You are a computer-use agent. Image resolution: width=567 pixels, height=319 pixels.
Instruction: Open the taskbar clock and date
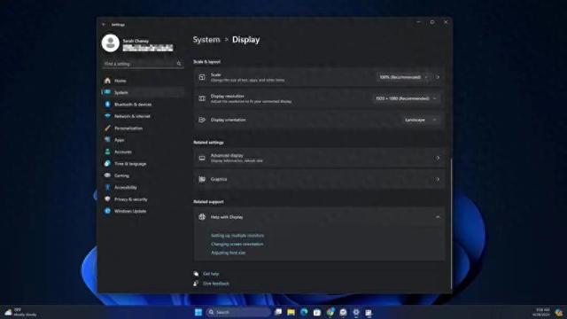(x=541, y=312)
